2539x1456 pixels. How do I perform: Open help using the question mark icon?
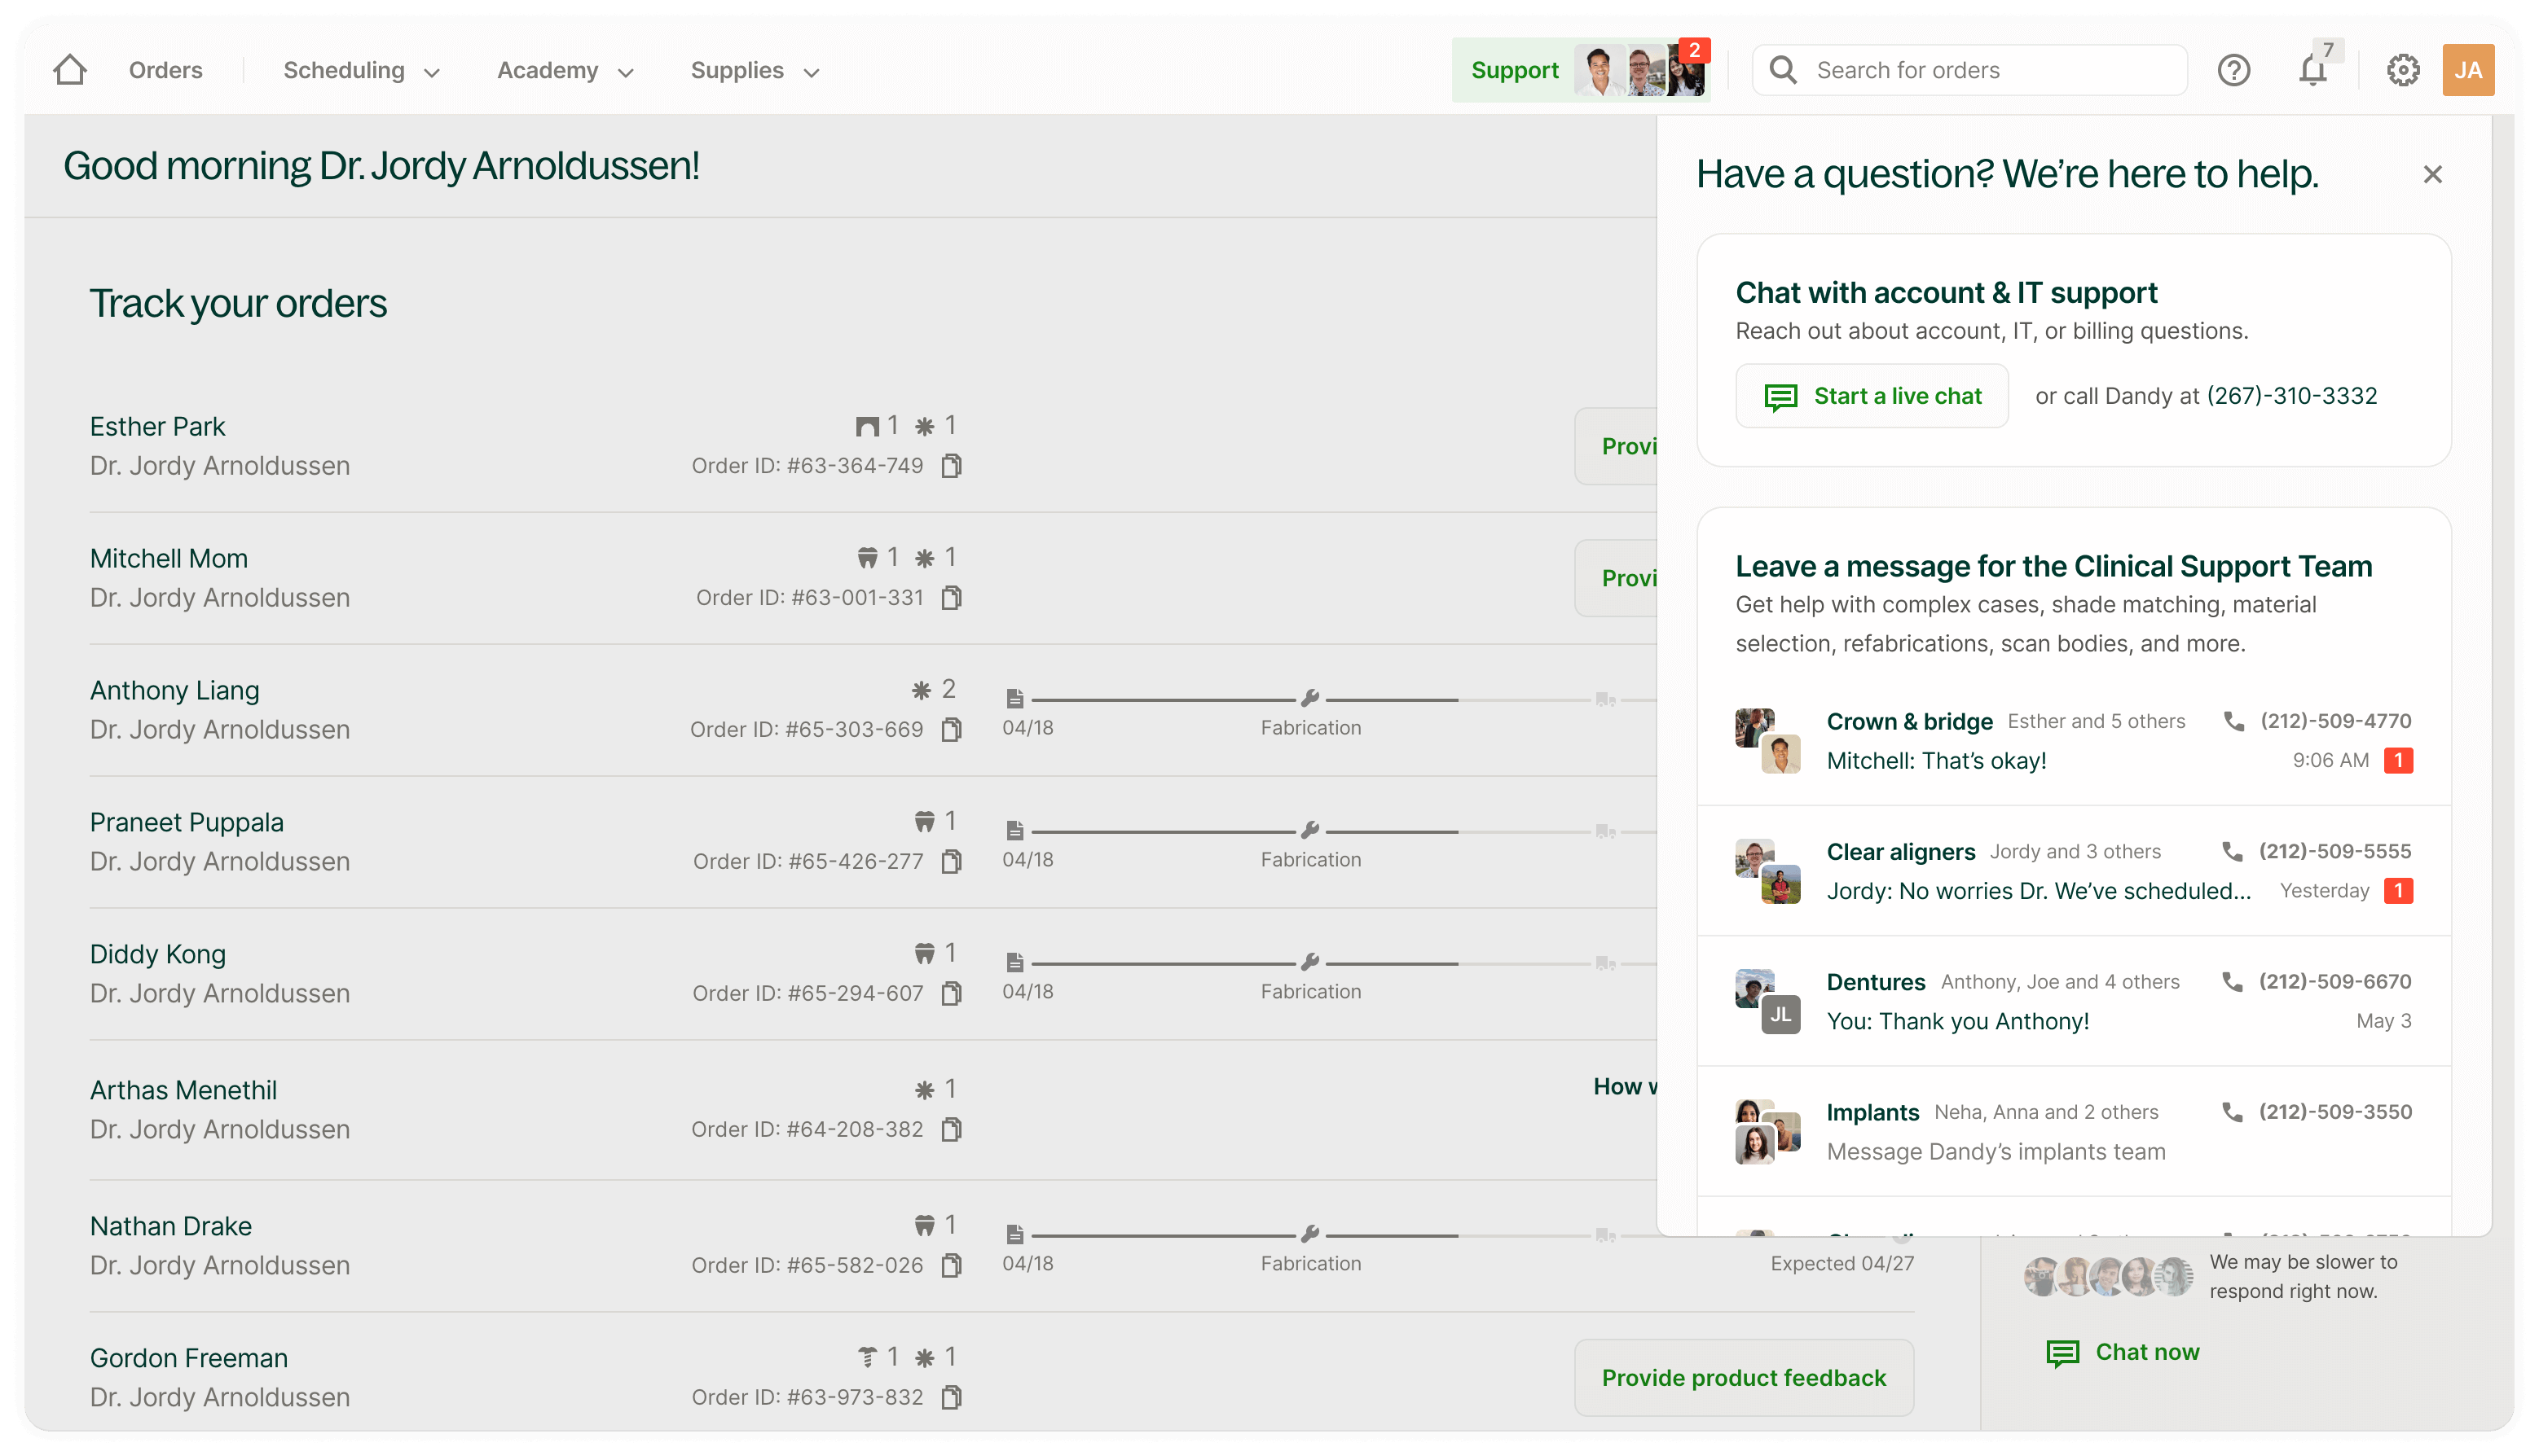point(2234,70)
